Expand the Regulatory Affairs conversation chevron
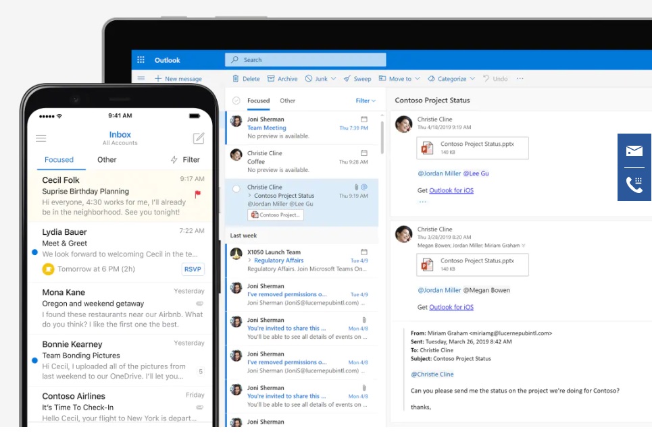 [249, 260]
